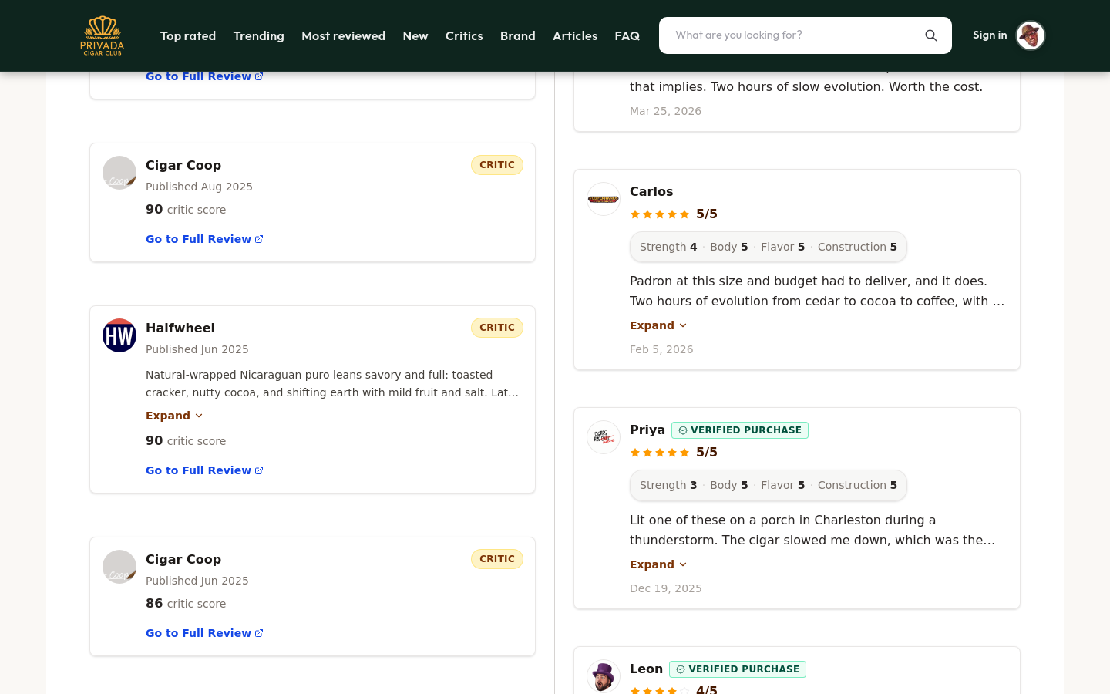Click the search magnifier icon
Image resolution: width=1110 pixels, height=694 pixels.
click(931, 35)
